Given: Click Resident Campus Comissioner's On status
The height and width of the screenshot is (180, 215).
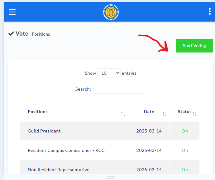Looking at the screenshot, I should [x=185, y=150].
